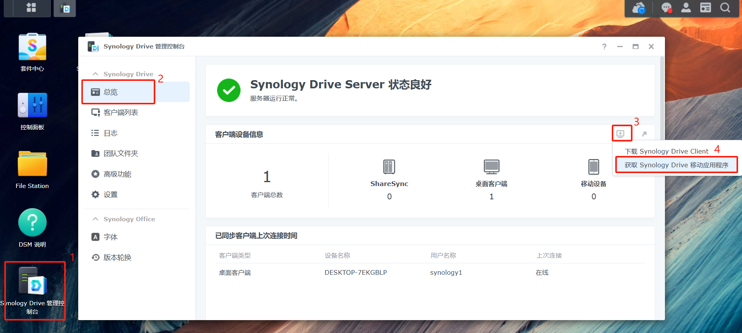
Task: Open the cloud upload status icon
Action: (639, 8)
